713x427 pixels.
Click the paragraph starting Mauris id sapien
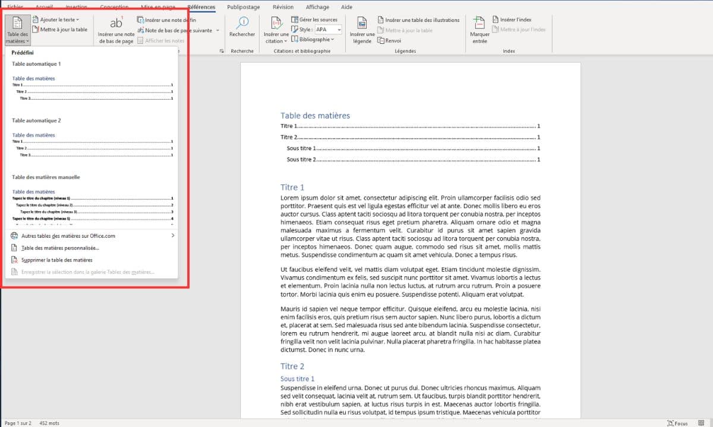click(x=411, y=329)
